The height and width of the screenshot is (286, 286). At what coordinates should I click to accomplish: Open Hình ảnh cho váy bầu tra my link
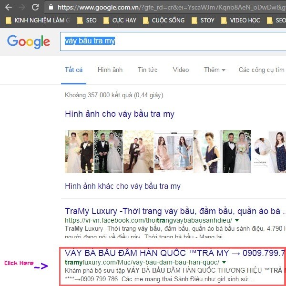pyautogui.click(x=120, y=114)
